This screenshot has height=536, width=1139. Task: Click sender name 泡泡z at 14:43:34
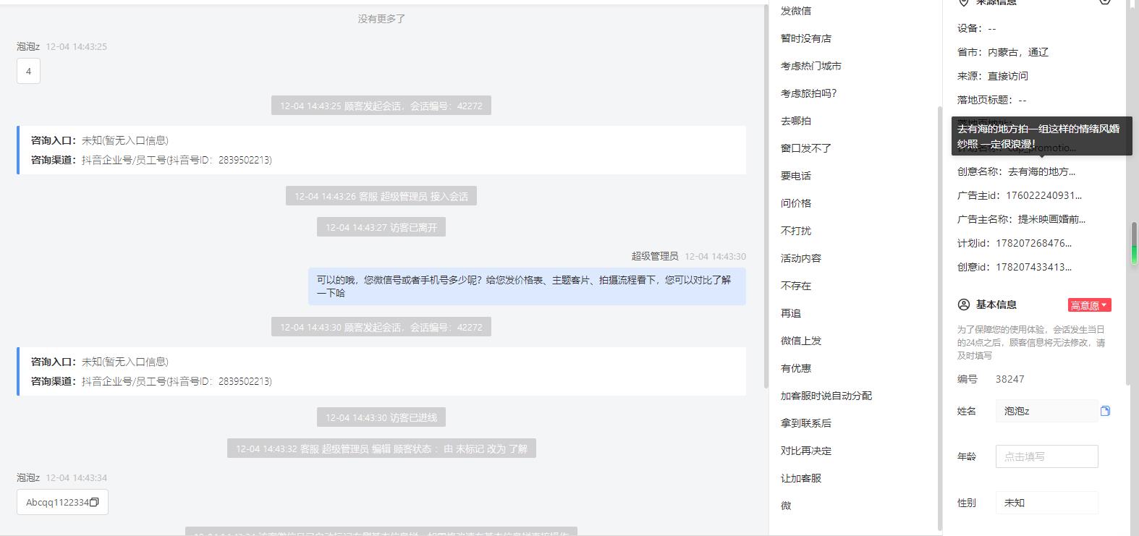[28, 477]
